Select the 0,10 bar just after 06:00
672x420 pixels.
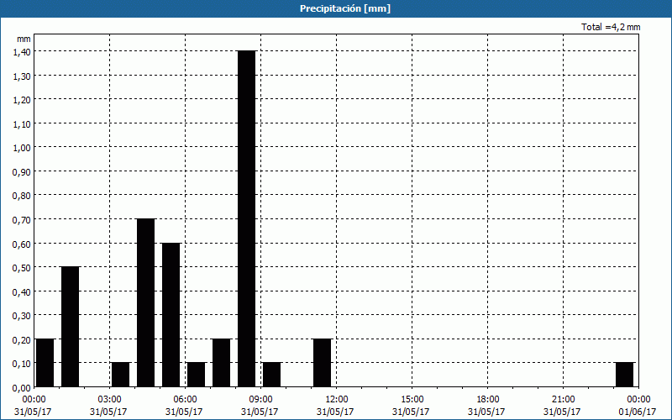(x=197, y=375)
